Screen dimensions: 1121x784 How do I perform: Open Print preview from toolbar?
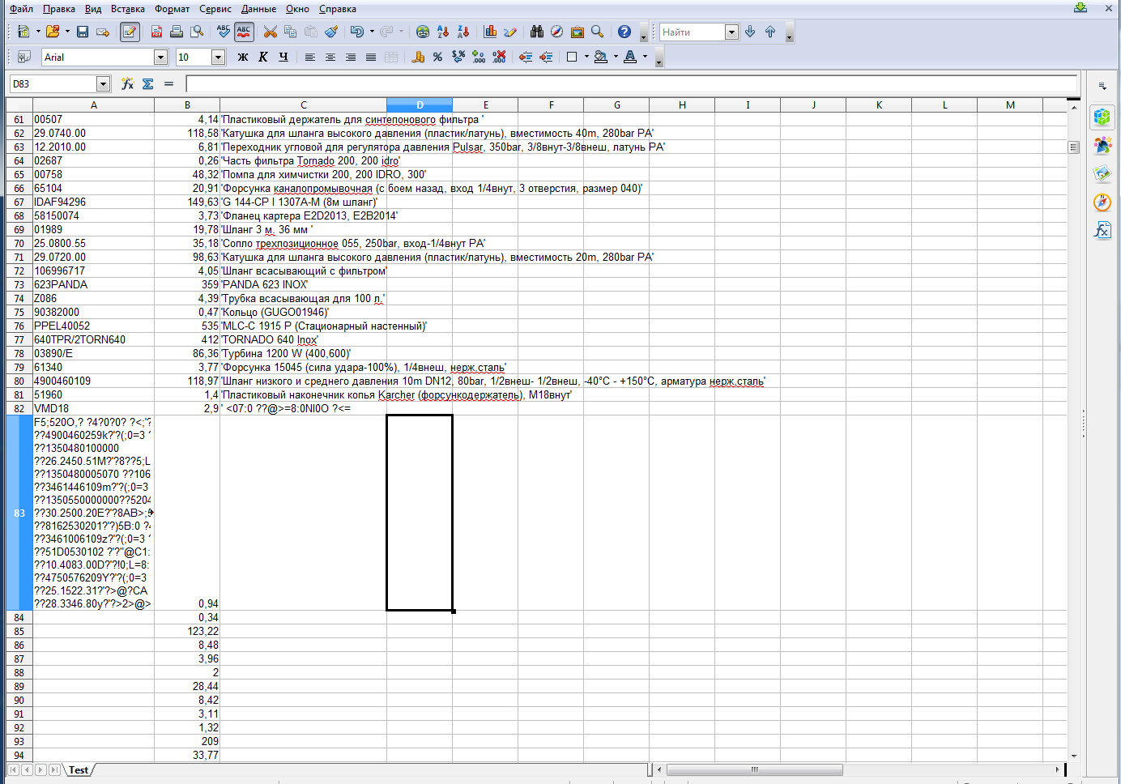(x=197, y=32)
